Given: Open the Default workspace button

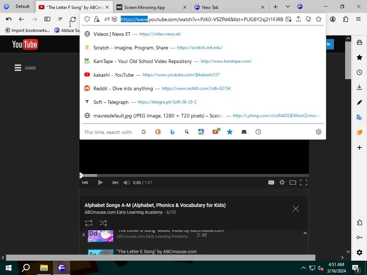Looking at the screenshot, I should (17, 6).
